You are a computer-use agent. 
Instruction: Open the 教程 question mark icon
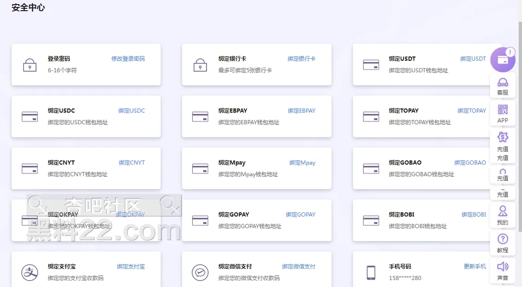pos(503,239)
